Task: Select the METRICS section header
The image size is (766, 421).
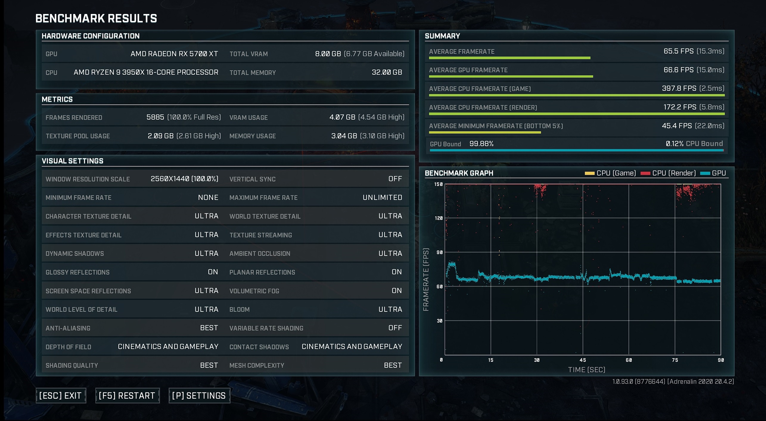Action: pos(57,99)
